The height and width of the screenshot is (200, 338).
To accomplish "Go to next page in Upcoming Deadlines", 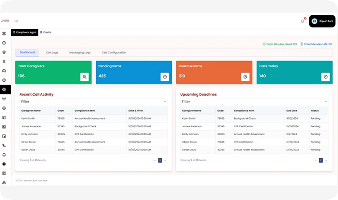I will click(x=326, y=160).
